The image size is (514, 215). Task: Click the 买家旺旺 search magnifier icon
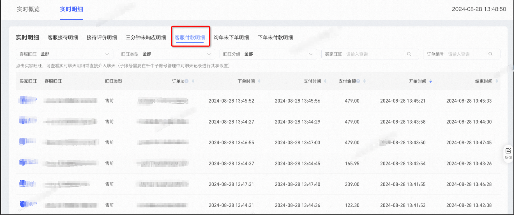click(x=409, y=54)
